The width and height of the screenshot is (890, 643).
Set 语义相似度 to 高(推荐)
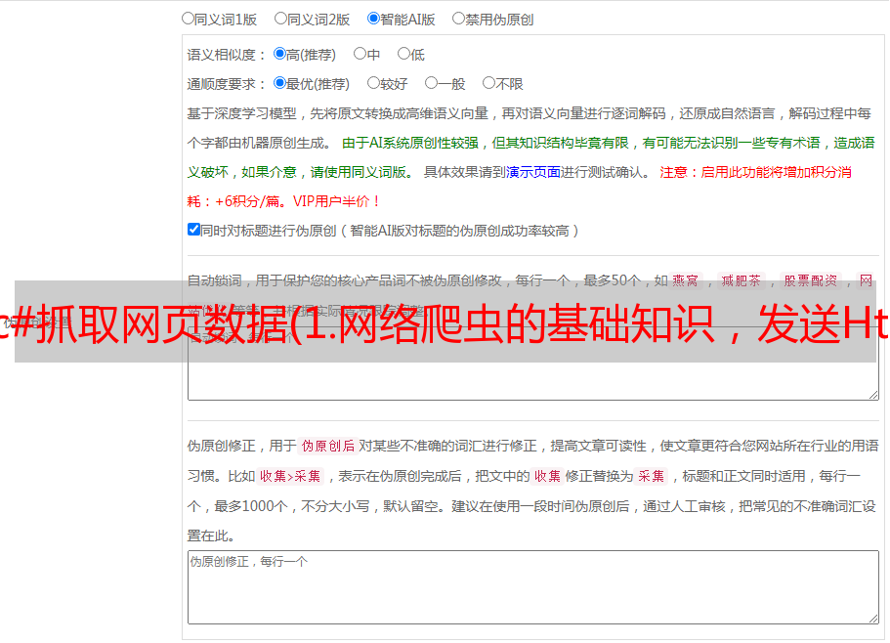(x=279, y=54)
